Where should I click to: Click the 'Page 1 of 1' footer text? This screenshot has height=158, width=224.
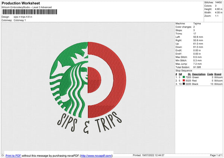click(216, 155)
